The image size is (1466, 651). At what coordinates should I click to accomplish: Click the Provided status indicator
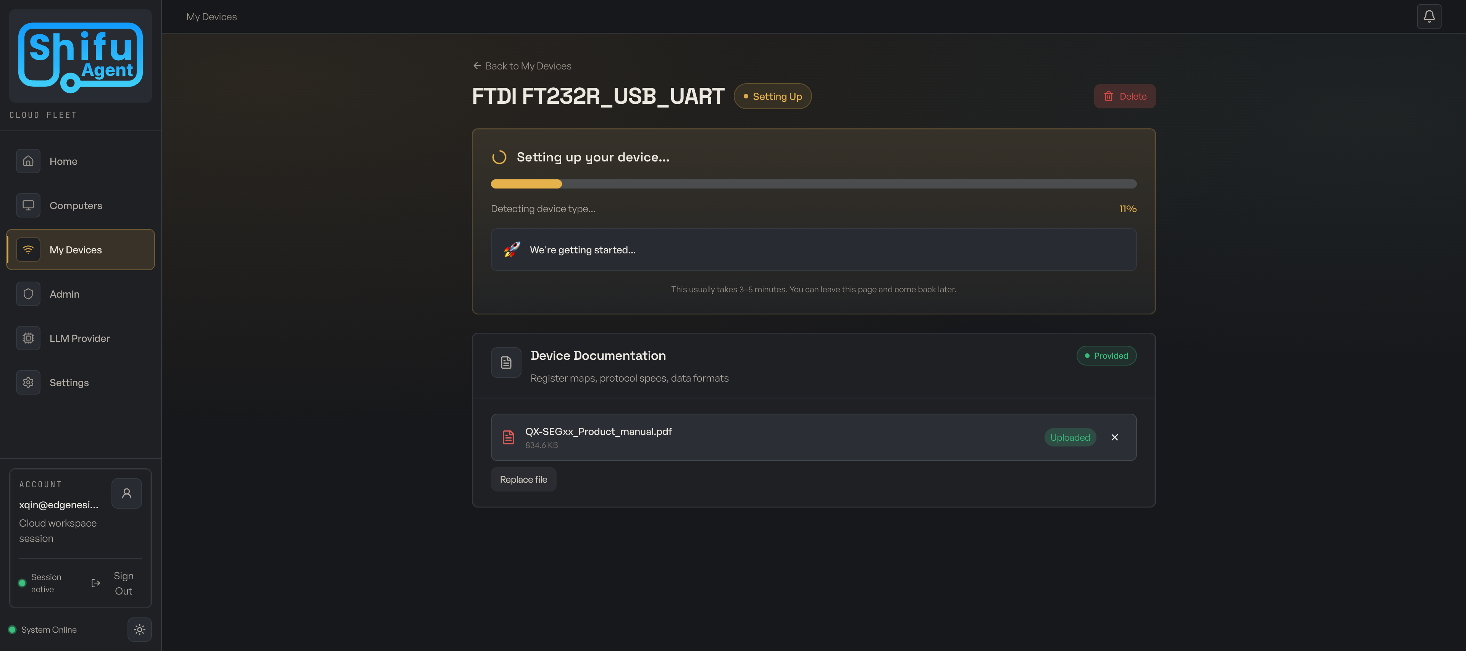(x=1106, y=355)
